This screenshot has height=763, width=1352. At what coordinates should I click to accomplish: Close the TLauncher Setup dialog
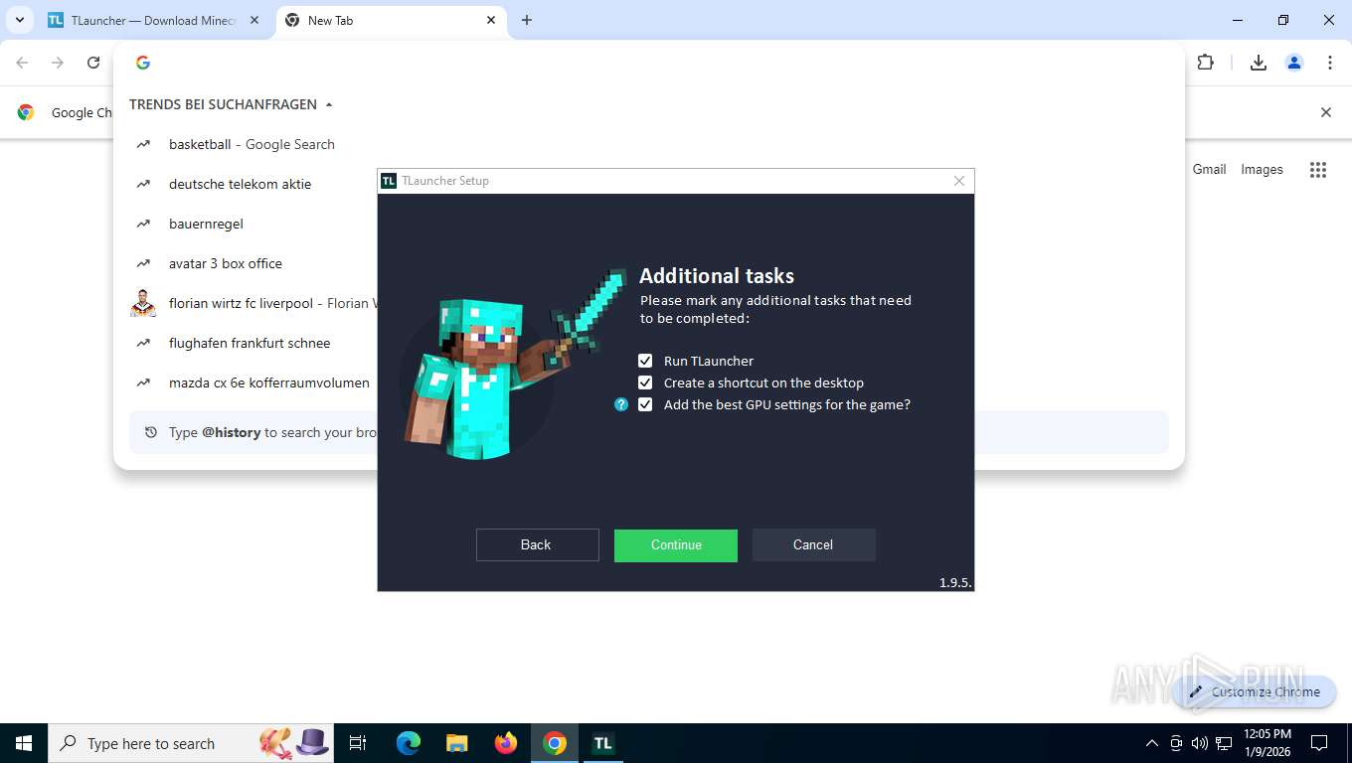tap(959, 181)
